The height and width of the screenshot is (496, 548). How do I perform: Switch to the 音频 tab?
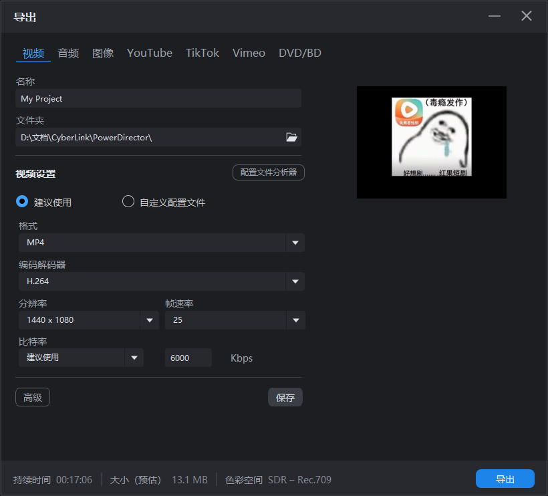pos(68,53)
